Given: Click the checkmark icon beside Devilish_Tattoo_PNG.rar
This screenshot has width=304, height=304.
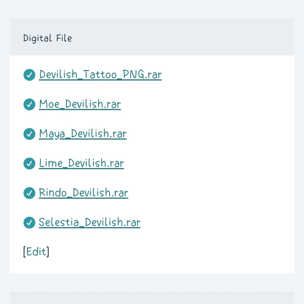Looking at the screenshot, I should [x=29, y=75].
